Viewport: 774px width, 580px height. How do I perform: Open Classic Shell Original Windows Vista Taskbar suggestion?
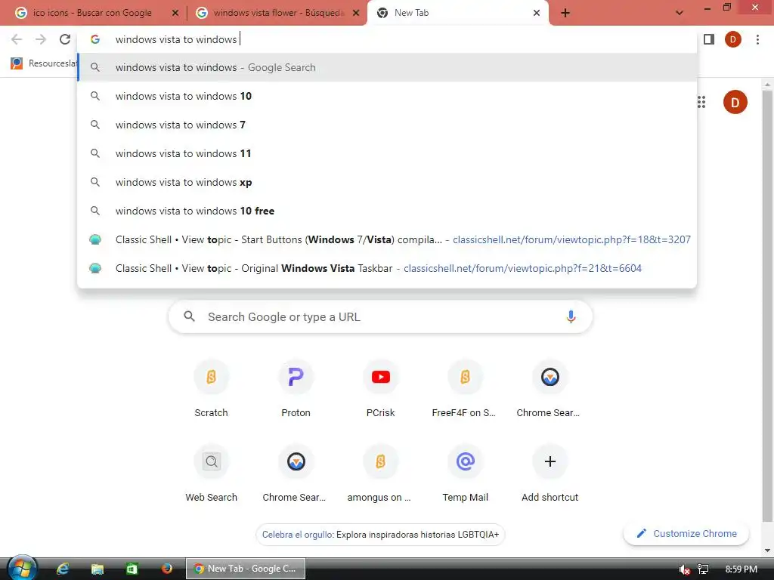coord(388,268)
